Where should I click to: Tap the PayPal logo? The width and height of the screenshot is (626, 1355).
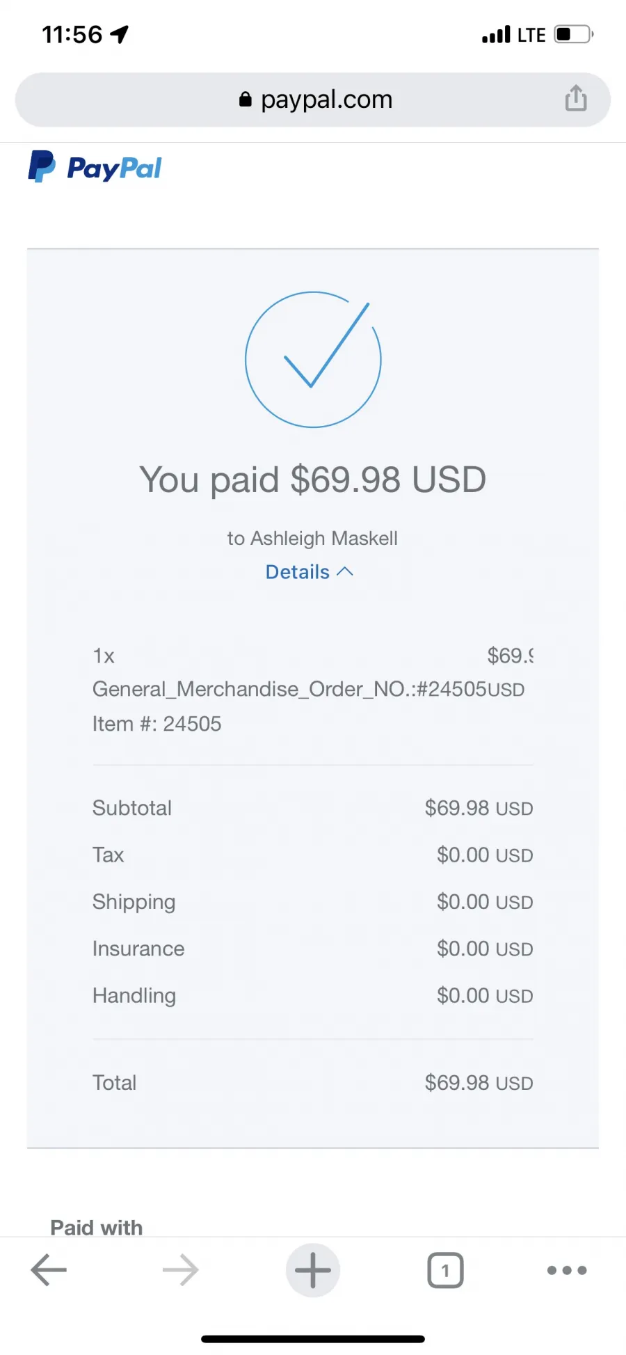(x=95, y=167)
